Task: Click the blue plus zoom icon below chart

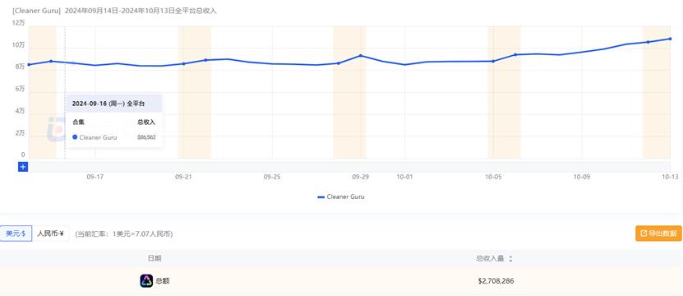Action: coord(23,167)
